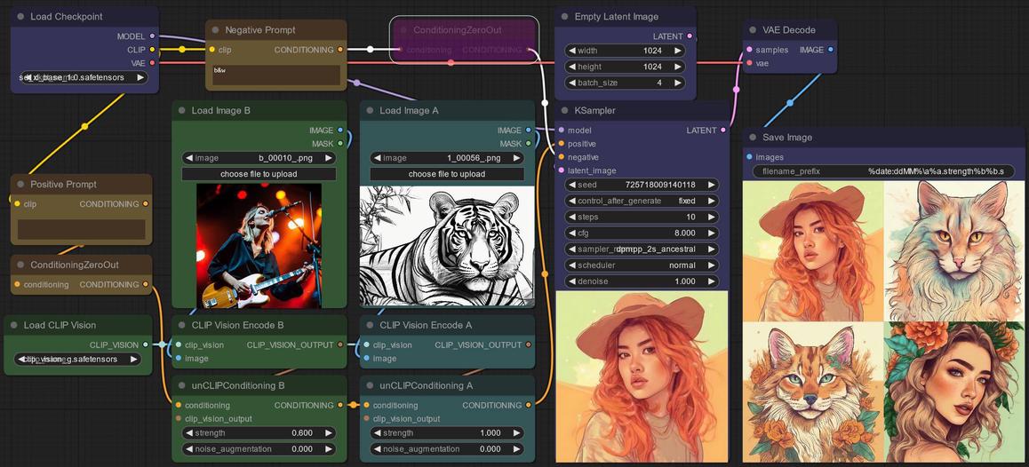Image resolution: width=1029 pixels, height=467 pixels.
Task: Collapse the VAE Decode node via its title dot
Action: pyautogui.click(x=753, y=30)
